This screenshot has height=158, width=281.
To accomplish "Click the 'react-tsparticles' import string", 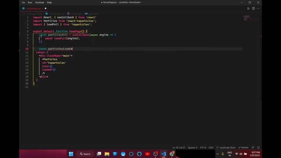I will click(81, 21).
